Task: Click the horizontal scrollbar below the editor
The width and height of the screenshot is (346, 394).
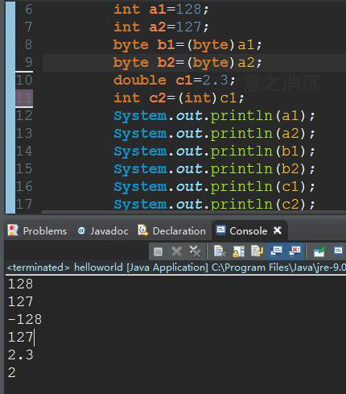Action: (x=193, y=212)
